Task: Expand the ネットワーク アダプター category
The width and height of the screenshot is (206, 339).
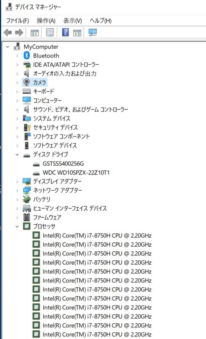Action: 17,191
